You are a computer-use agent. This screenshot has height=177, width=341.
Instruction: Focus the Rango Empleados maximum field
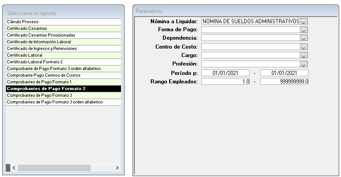pos(284,82)
